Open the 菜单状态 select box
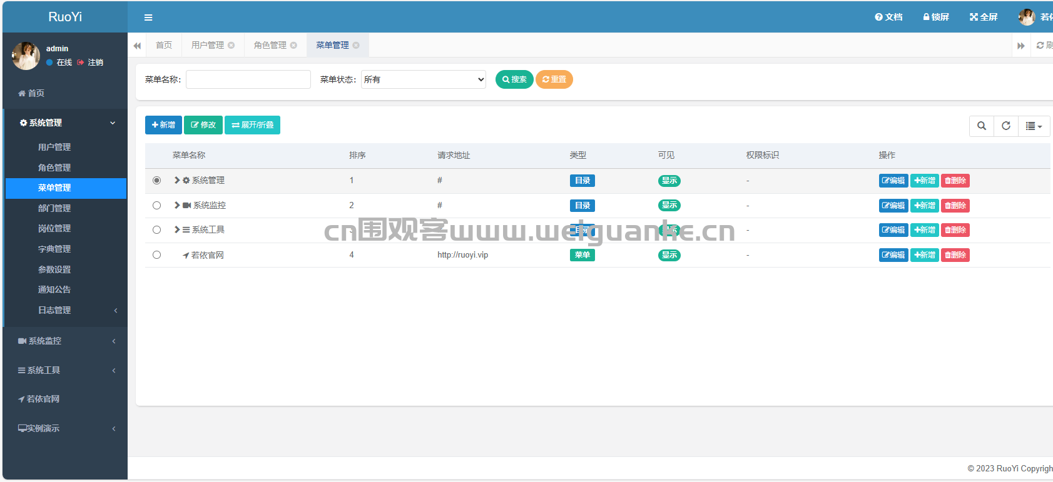 click(x=424, y=79)
